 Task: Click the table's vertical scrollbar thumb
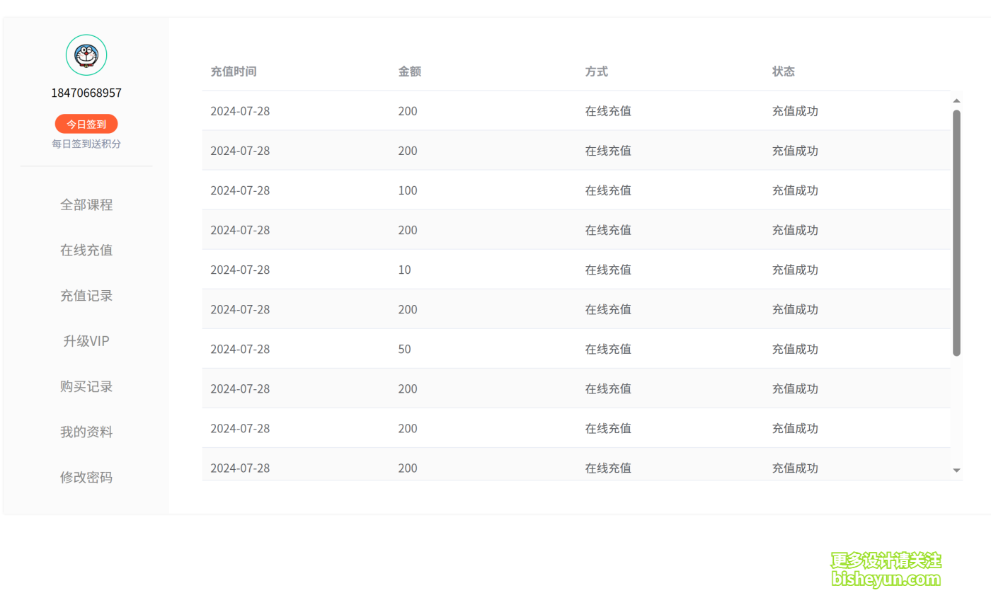(956, 232)
